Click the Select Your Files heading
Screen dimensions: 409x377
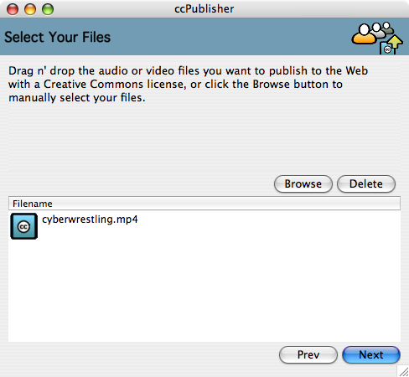(x=58, y=37)
